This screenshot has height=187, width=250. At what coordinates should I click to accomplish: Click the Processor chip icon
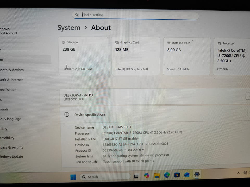click(219, 44)
